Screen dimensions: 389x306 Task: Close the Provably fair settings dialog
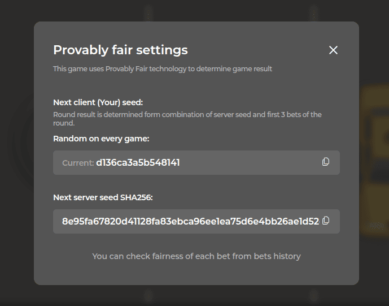click(333, 50)
